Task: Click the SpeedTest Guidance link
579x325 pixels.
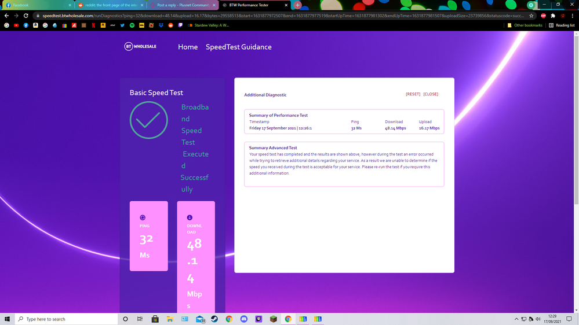Action: [x=238, y=47]
